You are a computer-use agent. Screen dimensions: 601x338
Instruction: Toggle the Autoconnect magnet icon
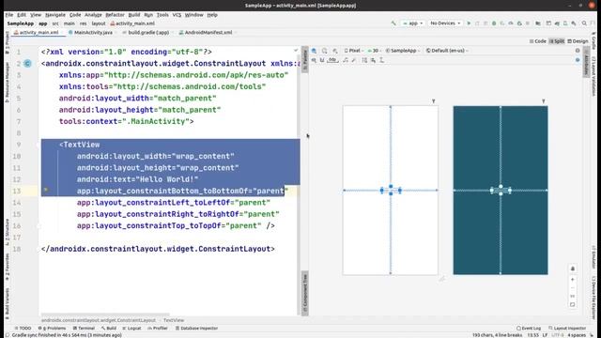coord(322,60)
